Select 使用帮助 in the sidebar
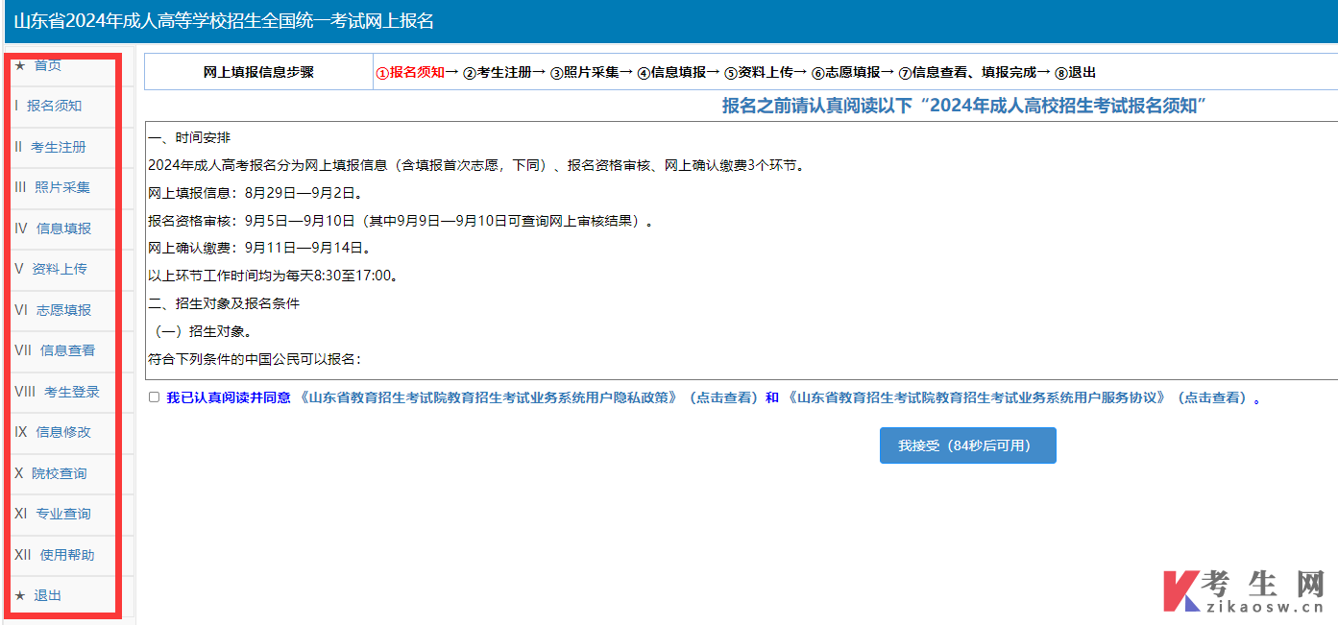The width and height of the screenshot is (1338, 625). (67, 555)
